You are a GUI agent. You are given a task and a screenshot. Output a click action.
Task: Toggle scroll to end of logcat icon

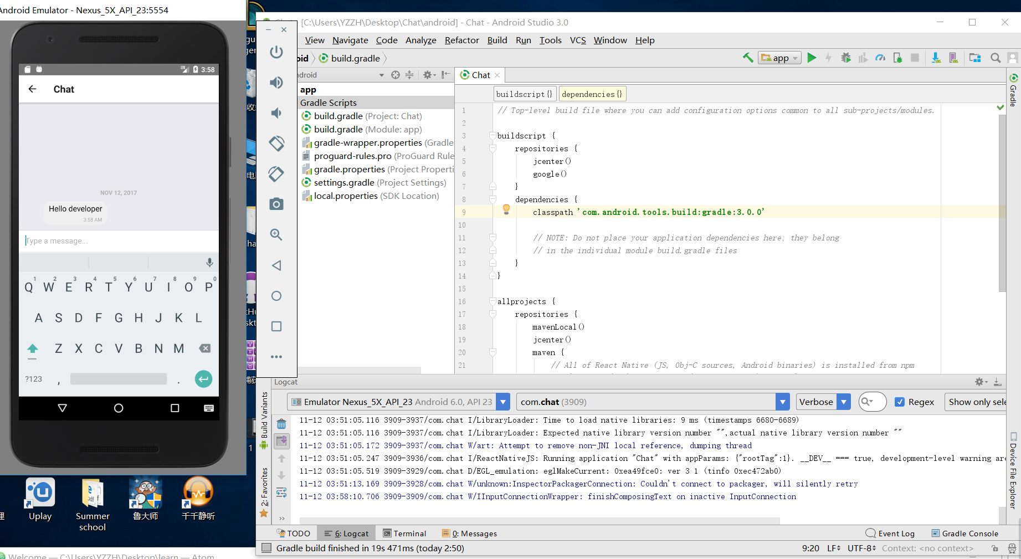pyautogui.click(x=281, y=441)
